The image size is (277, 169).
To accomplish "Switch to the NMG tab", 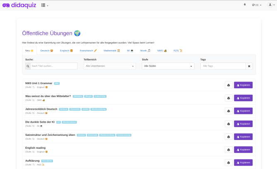I will [x=162, y=51].
